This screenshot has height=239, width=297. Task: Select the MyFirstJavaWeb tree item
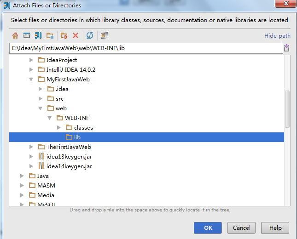68,79
